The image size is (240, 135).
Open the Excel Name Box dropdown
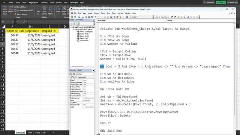click(12, 22)
